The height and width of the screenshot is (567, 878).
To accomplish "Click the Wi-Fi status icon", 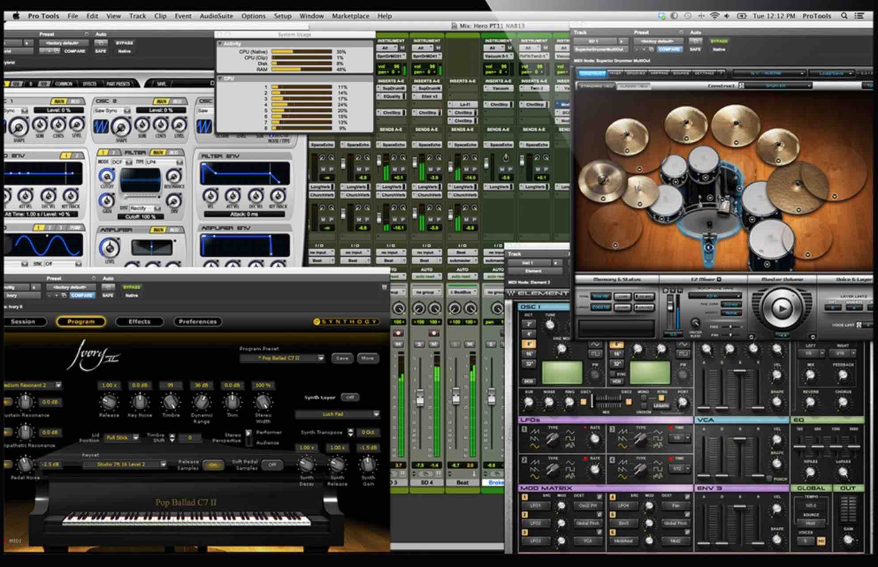I will [714, 16].
